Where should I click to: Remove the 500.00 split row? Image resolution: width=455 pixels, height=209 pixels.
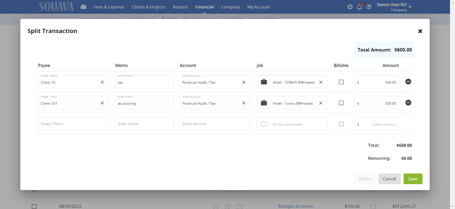tap(408, 103)
